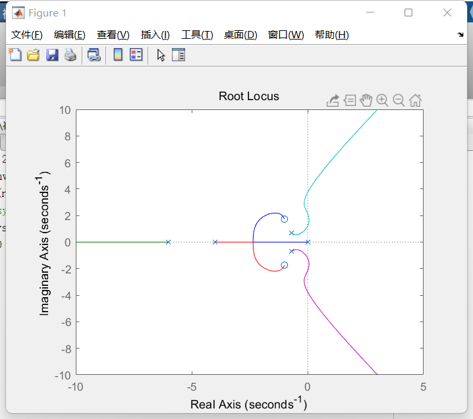Click the pole marker at origin
Viewport: 473px width, 419px height.
(308, 242)
